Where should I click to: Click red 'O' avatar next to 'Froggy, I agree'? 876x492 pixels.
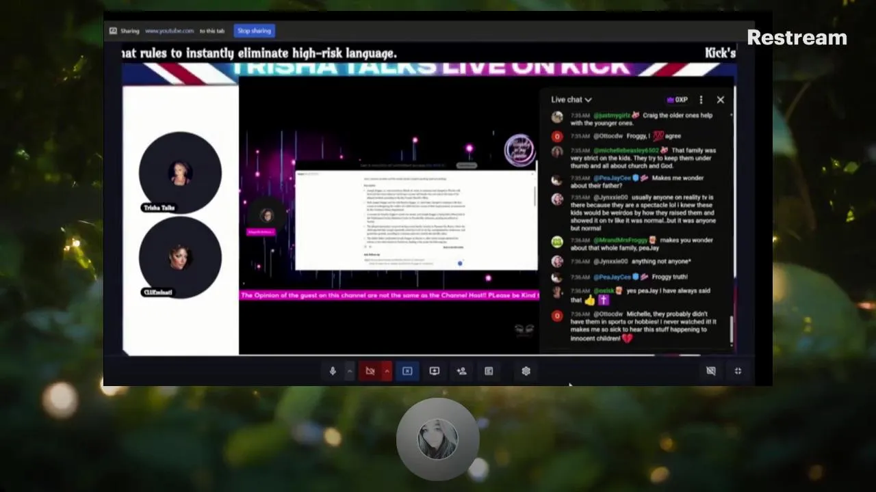tap(557, 136)
